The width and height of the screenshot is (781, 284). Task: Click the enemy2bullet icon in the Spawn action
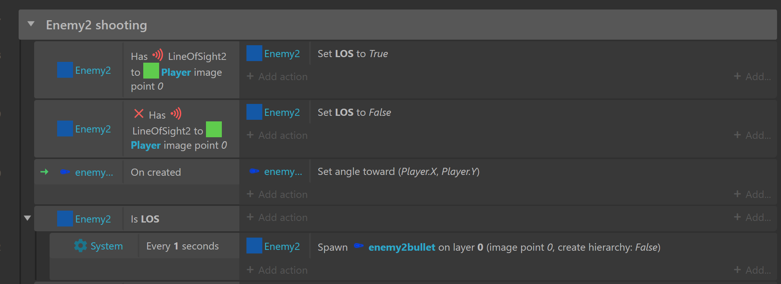(358, 246)
